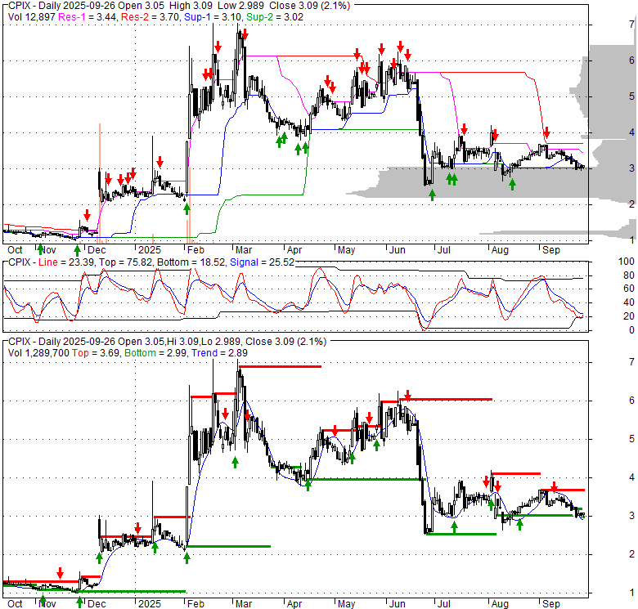
Task: Click the 2 price label on the top chart
Action: 631,204
